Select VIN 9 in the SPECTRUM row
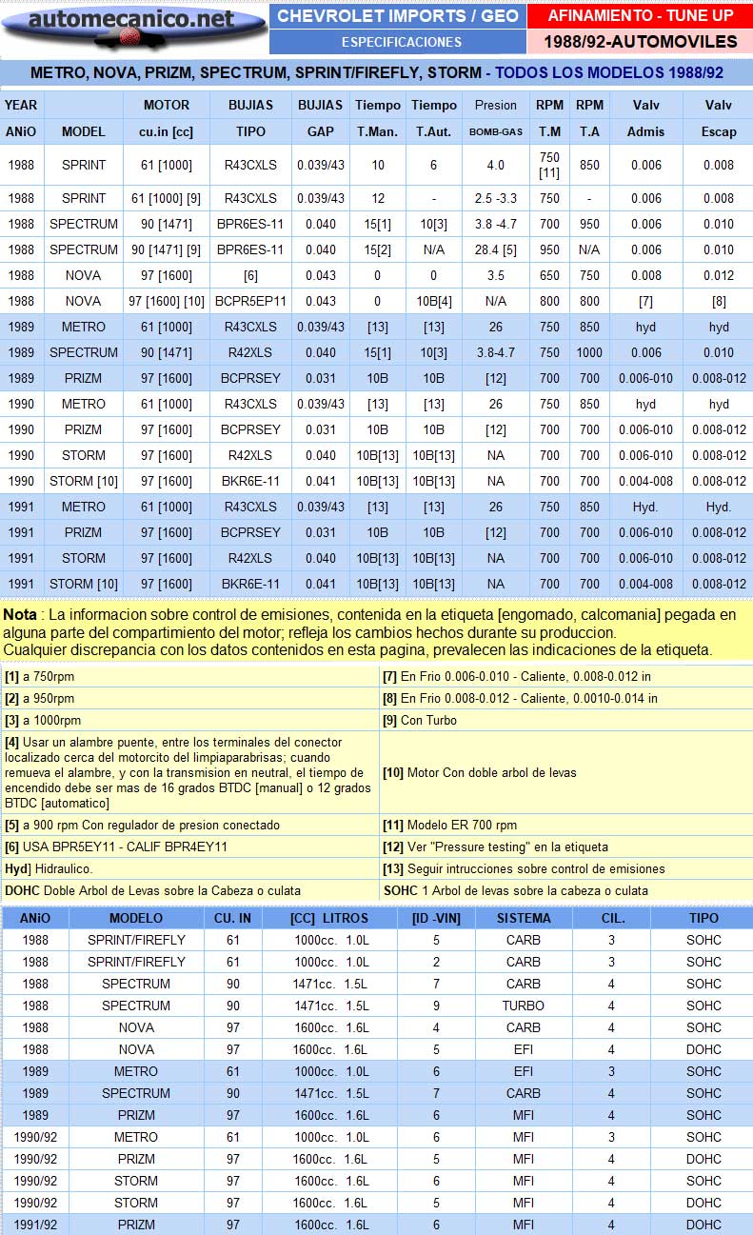The image size is (753, 1235). click(436, 1006)
